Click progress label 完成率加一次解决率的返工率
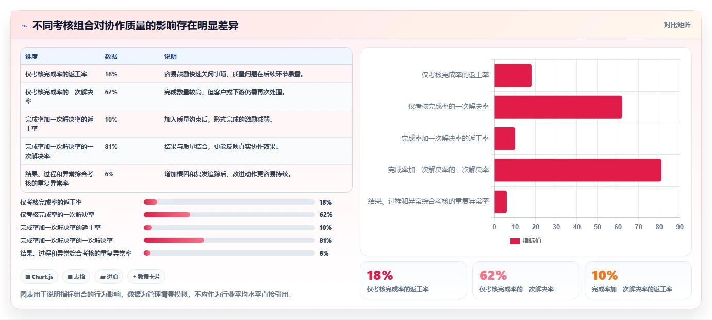Viewport: 712px width, 320px height. (x=60, y=228)
